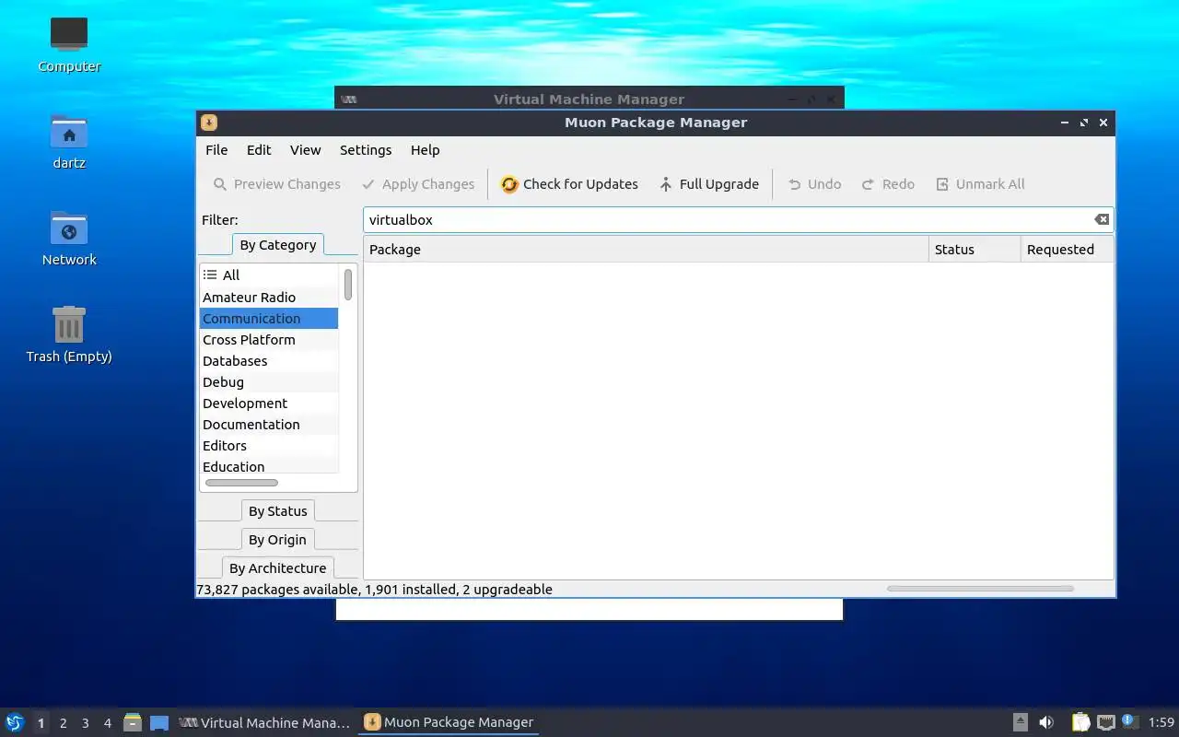This screenshot has width=1179, height=737.
Task: Switch to workspace 3 in the pager
Action: (x=85, y=723)
